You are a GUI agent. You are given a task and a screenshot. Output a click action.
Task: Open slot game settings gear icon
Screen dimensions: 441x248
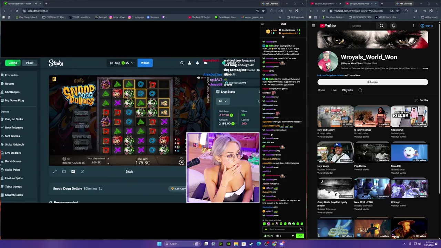pos(68,159)
